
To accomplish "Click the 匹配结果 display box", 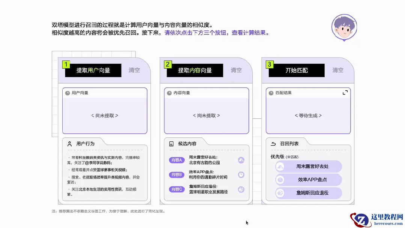I will click(308, 111).
